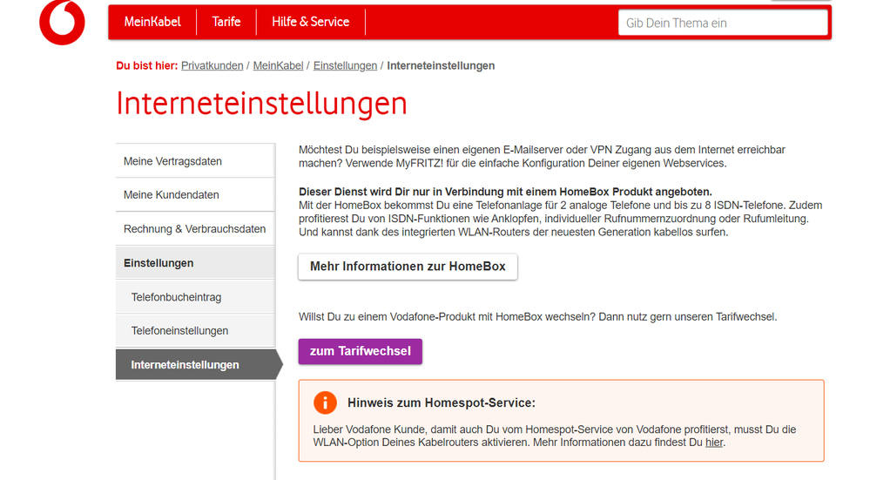Focus the 'Gib Dein Thema ein' search field
Image resolution: width=870 pixels, height=480 pixels.
coord(723,23)
